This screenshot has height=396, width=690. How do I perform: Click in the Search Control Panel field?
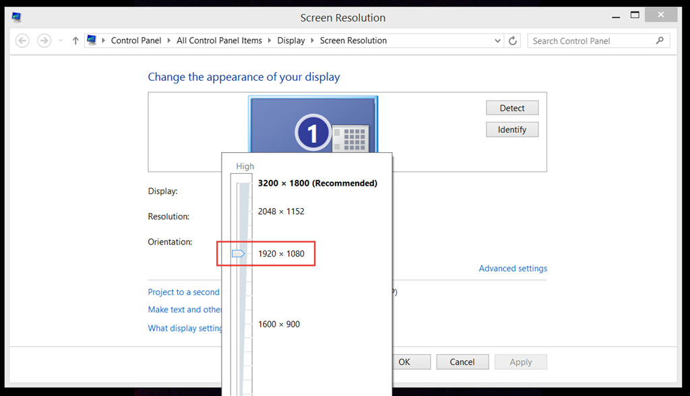pos(590,40)
